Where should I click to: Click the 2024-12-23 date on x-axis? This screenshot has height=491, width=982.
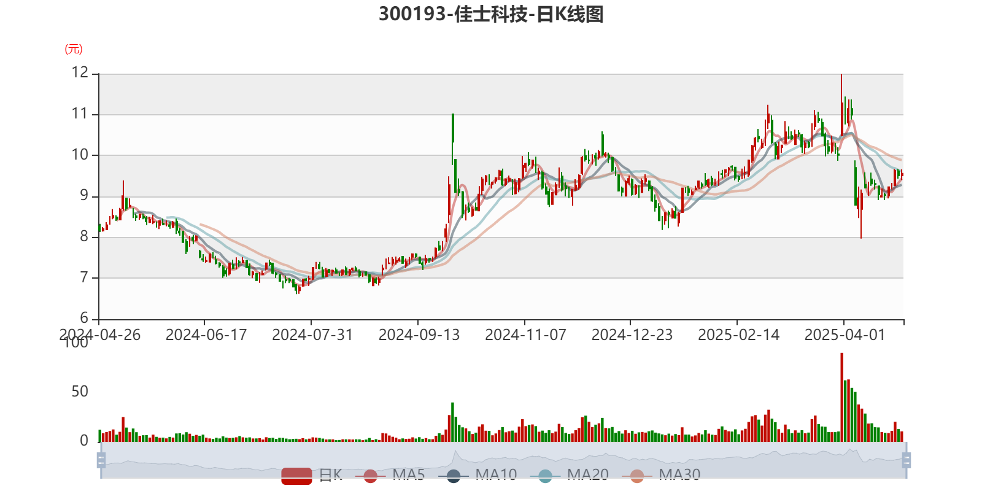tap(632, 334)
